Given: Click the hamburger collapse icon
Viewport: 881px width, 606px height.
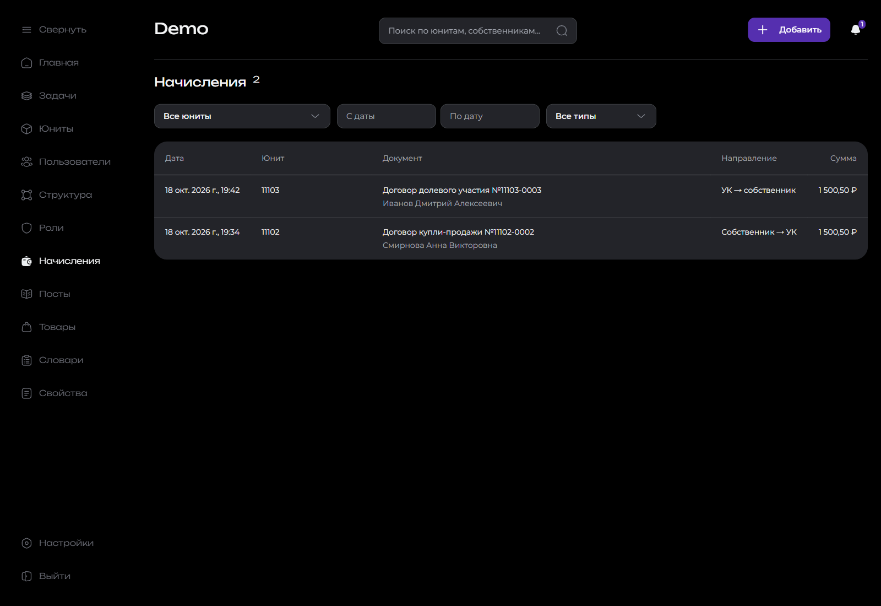Looking at the screenshot, I should tap(26, 30).
